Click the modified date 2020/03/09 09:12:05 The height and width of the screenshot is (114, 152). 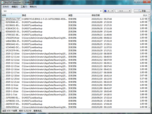(x=102, y=107)
